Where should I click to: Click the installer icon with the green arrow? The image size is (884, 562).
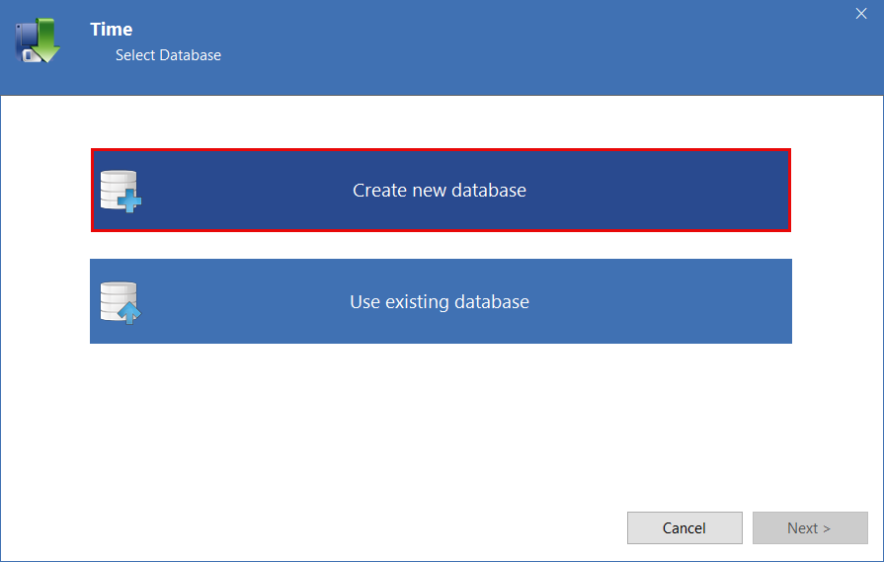38,40
